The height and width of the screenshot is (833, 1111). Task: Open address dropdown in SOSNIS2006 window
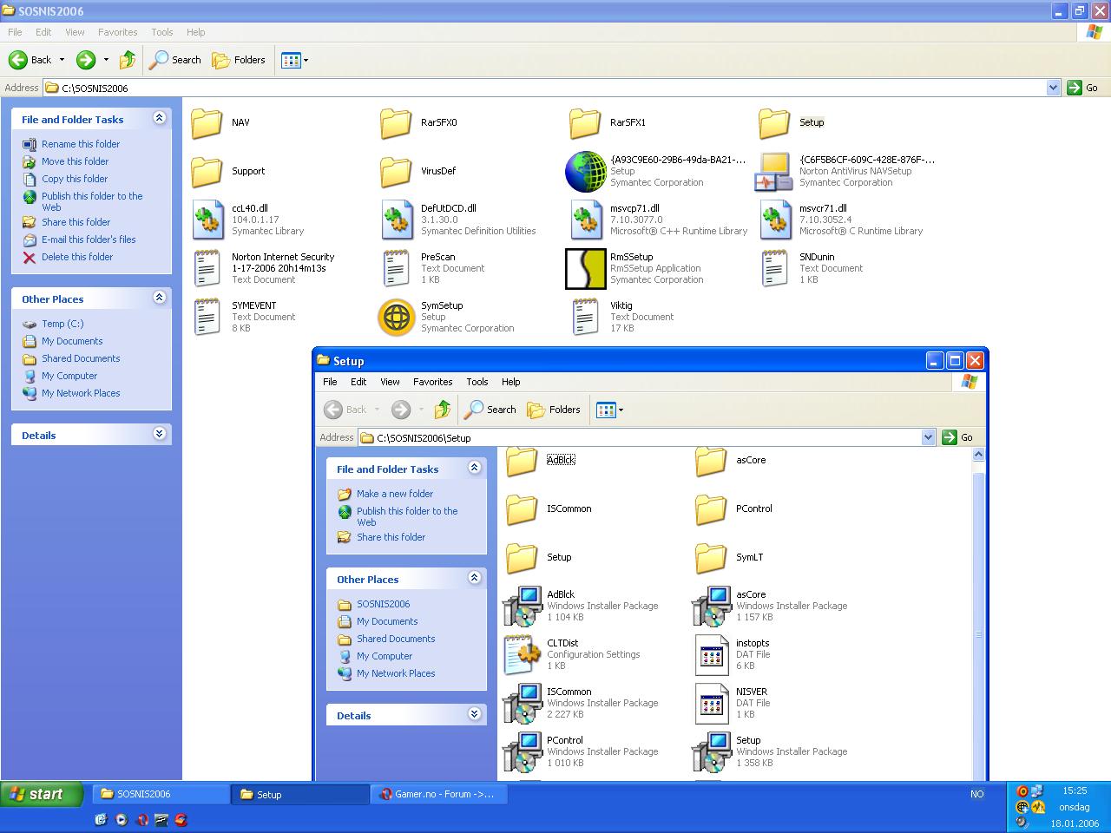[1053, 88]
